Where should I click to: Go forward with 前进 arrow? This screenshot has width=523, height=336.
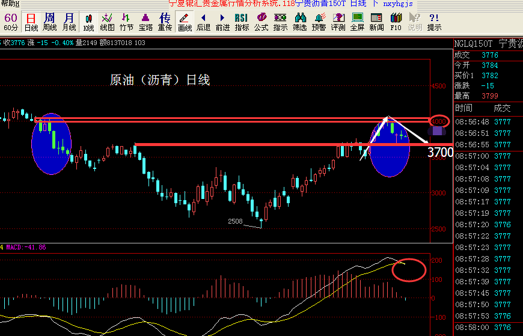point(222,22)
